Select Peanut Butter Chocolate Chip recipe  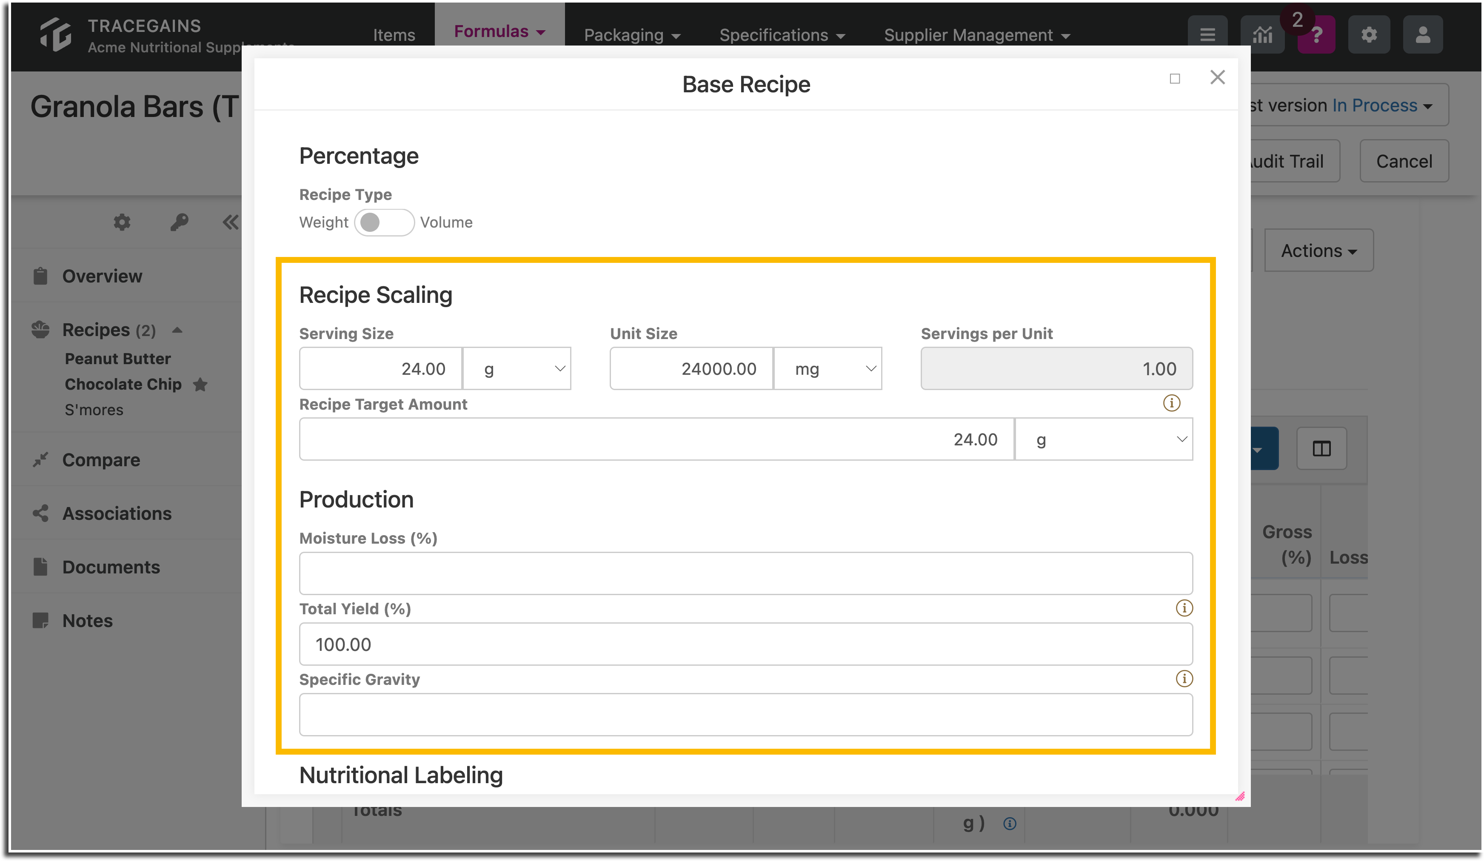pos(123,371)
